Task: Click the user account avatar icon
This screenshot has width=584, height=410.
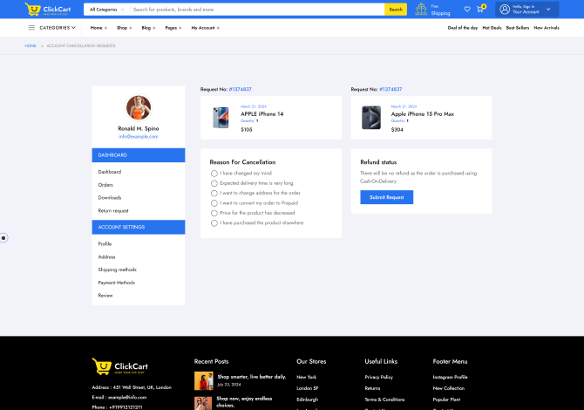Action: (x=505, y=10)
